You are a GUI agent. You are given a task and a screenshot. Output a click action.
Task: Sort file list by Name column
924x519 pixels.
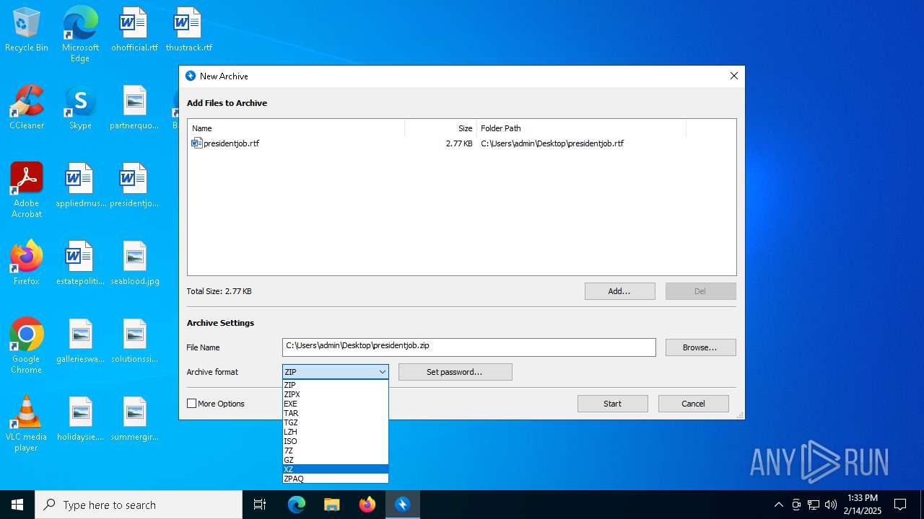coord(296,128)
